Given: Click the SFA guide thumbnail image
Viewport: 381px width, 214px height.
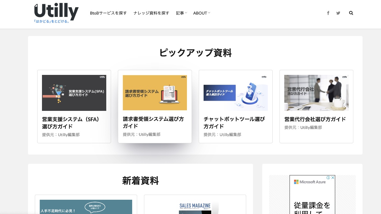Looking at the screenshot, I should click(74, 93).
